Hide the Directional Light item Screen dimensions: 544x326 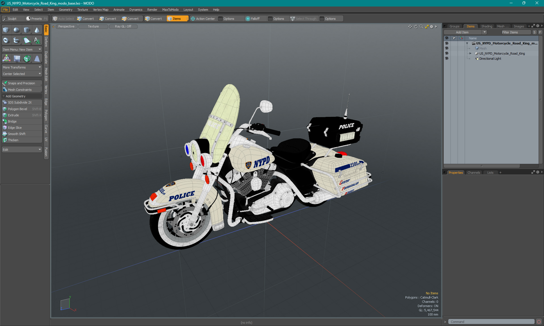(x=447, y=59)
